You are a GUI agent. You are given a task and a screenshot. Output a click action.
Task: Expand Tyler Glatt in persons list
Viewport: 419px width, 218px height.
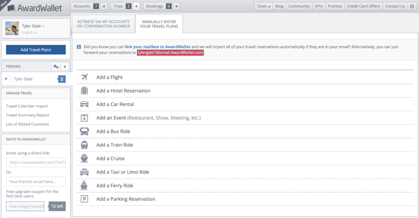(6, 79)
